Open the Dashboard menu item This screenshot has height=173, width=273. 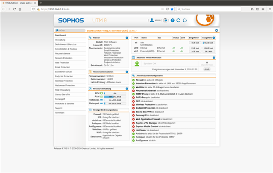(70, 35)
